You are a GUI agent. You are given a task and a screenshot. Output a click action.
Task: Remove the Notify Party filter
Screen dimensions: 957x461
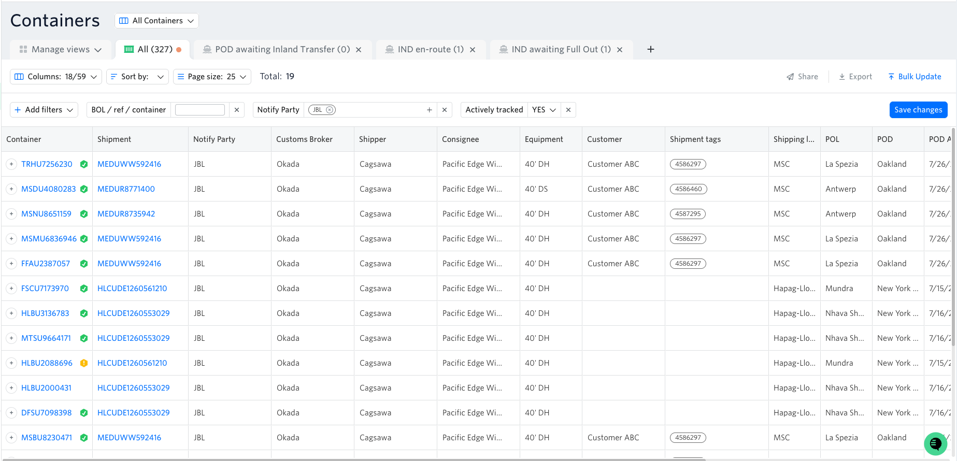click(x=445, y=110)
